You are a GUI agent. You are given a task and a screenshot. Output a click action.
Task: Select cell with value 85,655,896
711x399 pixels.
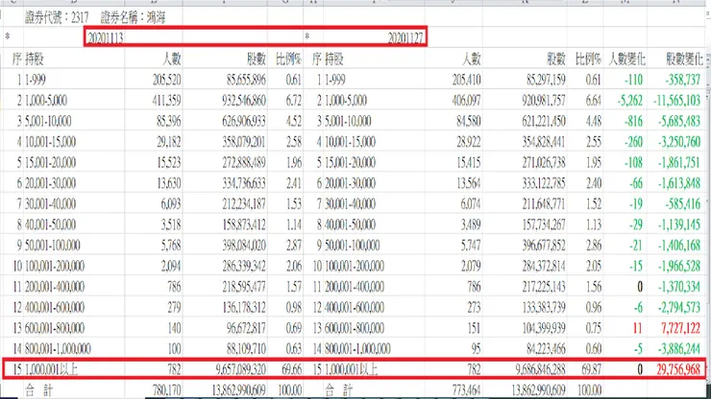pos(246,80)
